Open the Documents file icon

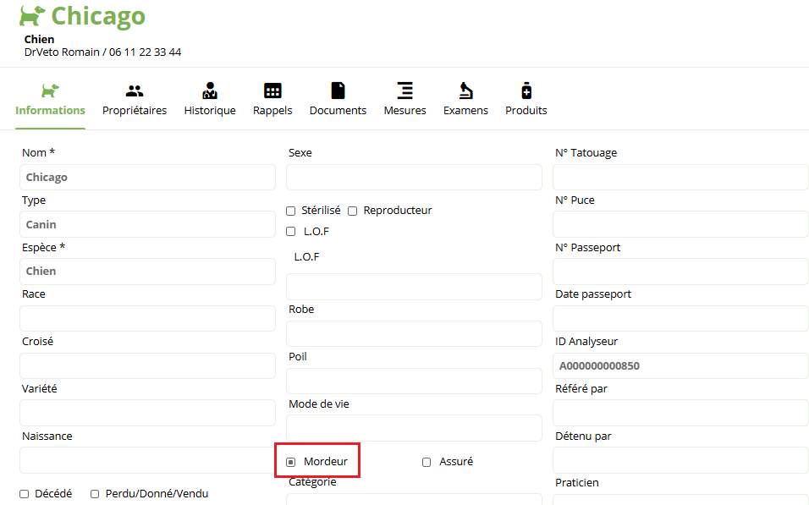[338, 91]
